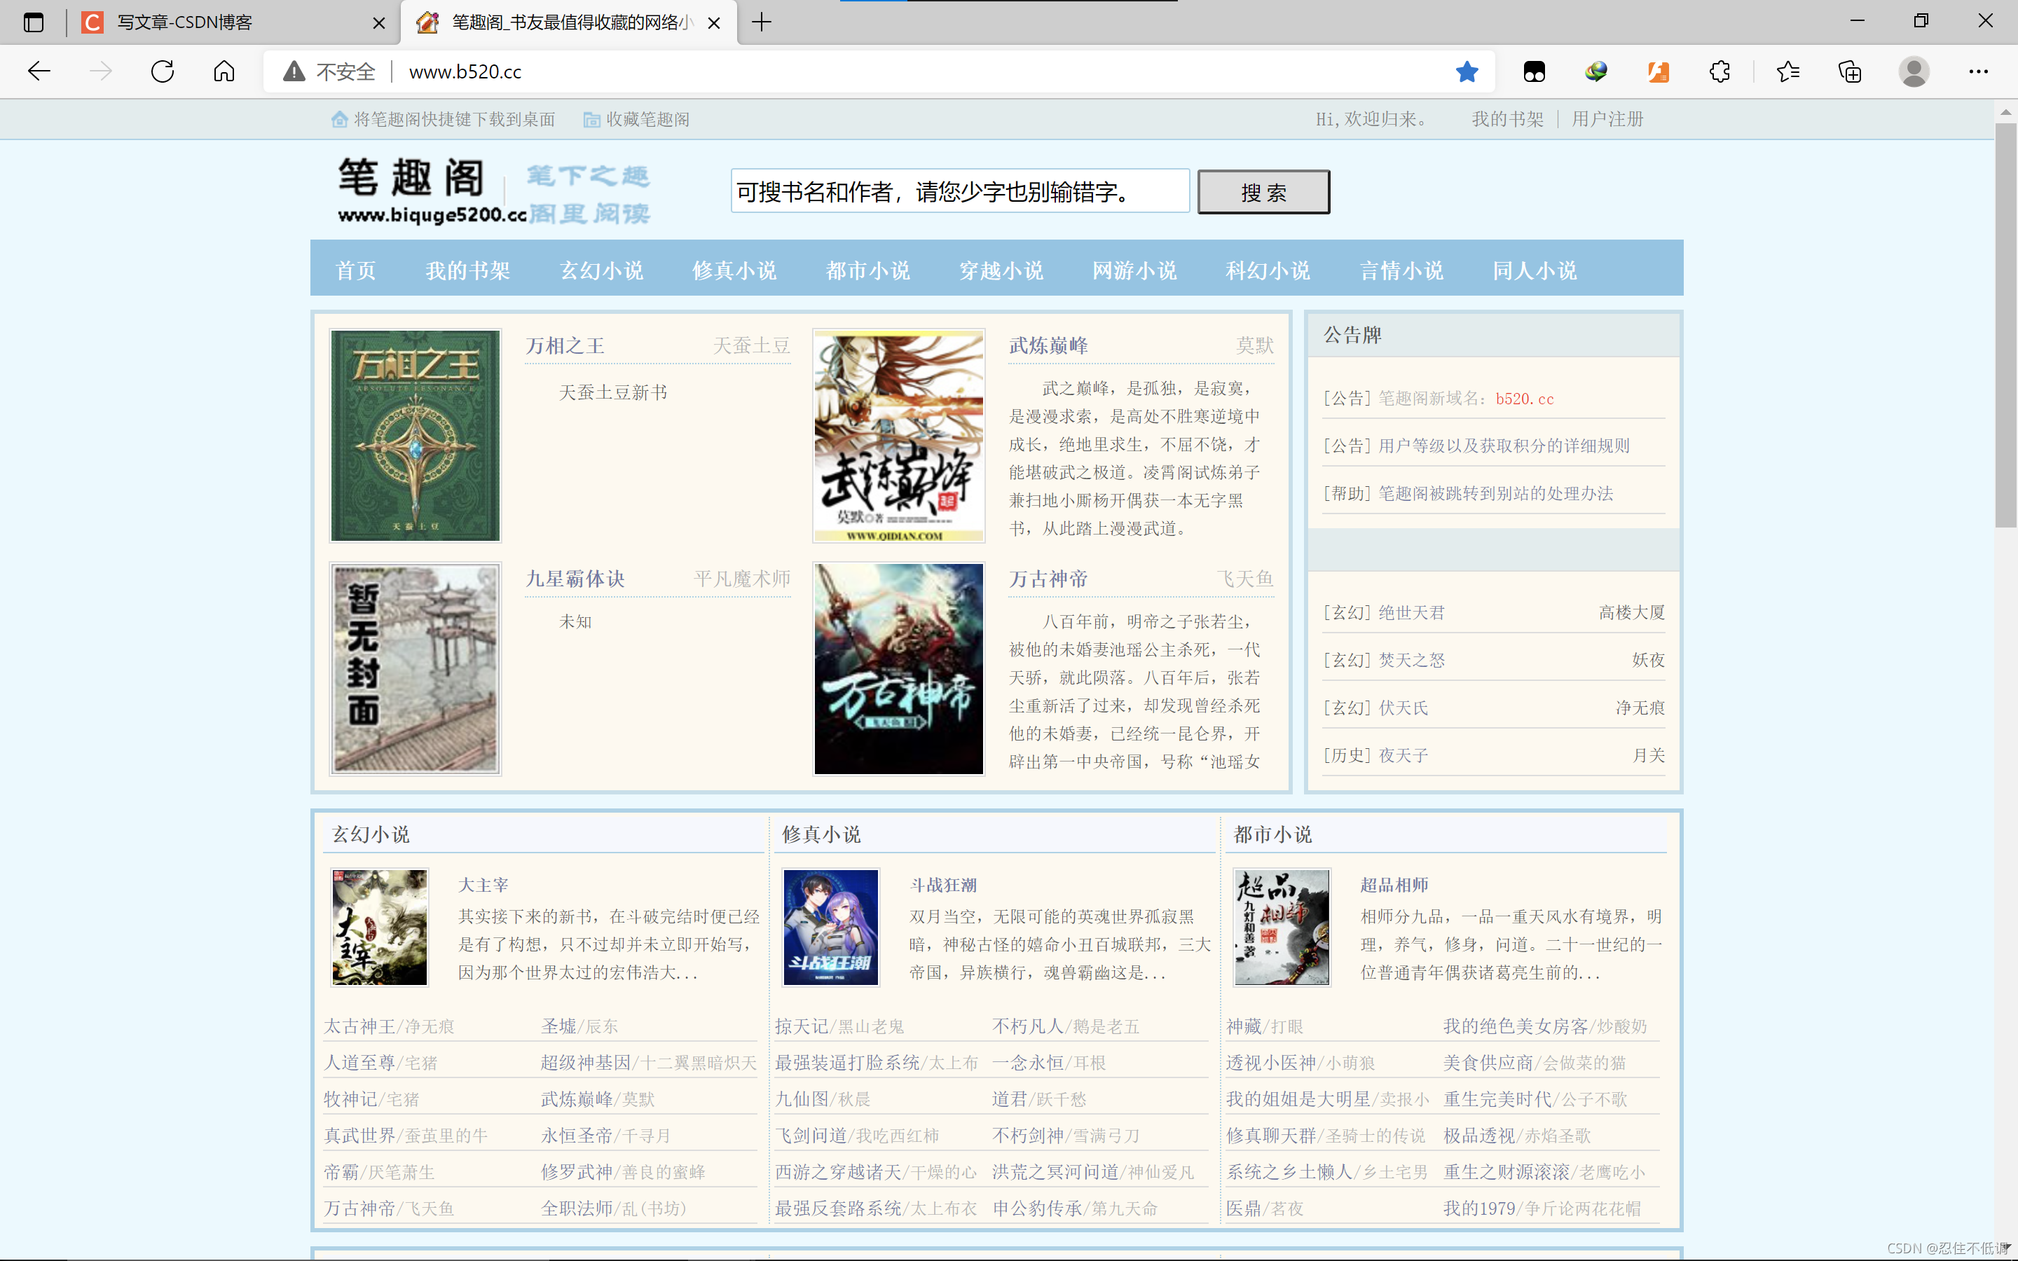This screenshot has width=2018, height=1261.
Task: Click the 武炼巅峰 book cover thumbnail
Action: [898, 435]
